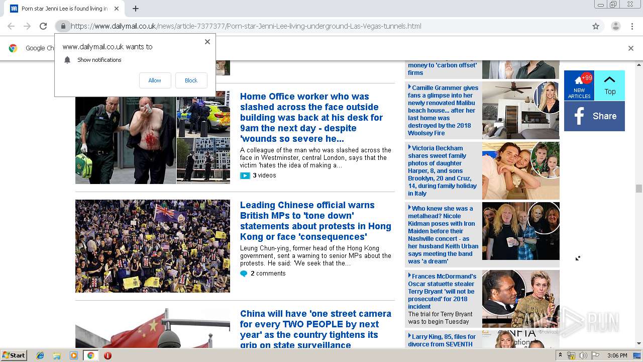Click the Nicole Kidman Iron Maiden photo
The height and width of the screenshot is (362, 643).
(520, 231)
